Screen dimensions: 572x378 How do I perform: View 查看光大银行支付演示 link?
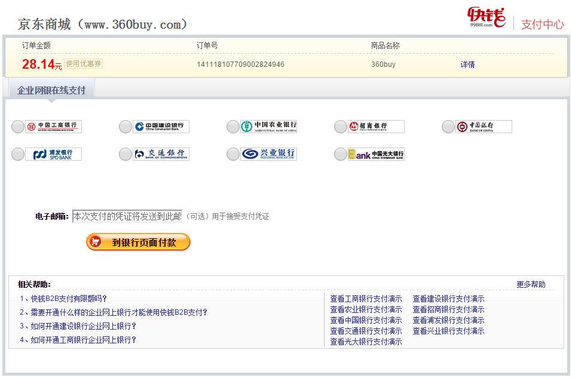366,342
